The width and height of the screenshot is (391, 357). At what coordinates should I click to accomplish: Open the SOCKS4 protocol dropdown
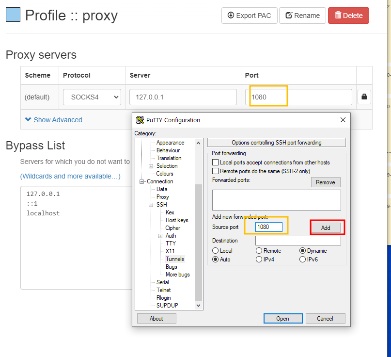tap(92, 97)
